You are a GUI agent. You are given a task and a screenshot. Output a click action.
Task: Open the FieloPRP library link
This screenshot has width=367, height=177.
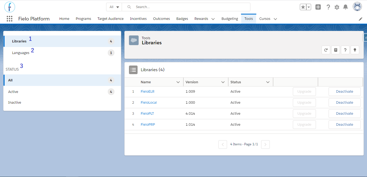pyautogui.click(x=148, y=125)
